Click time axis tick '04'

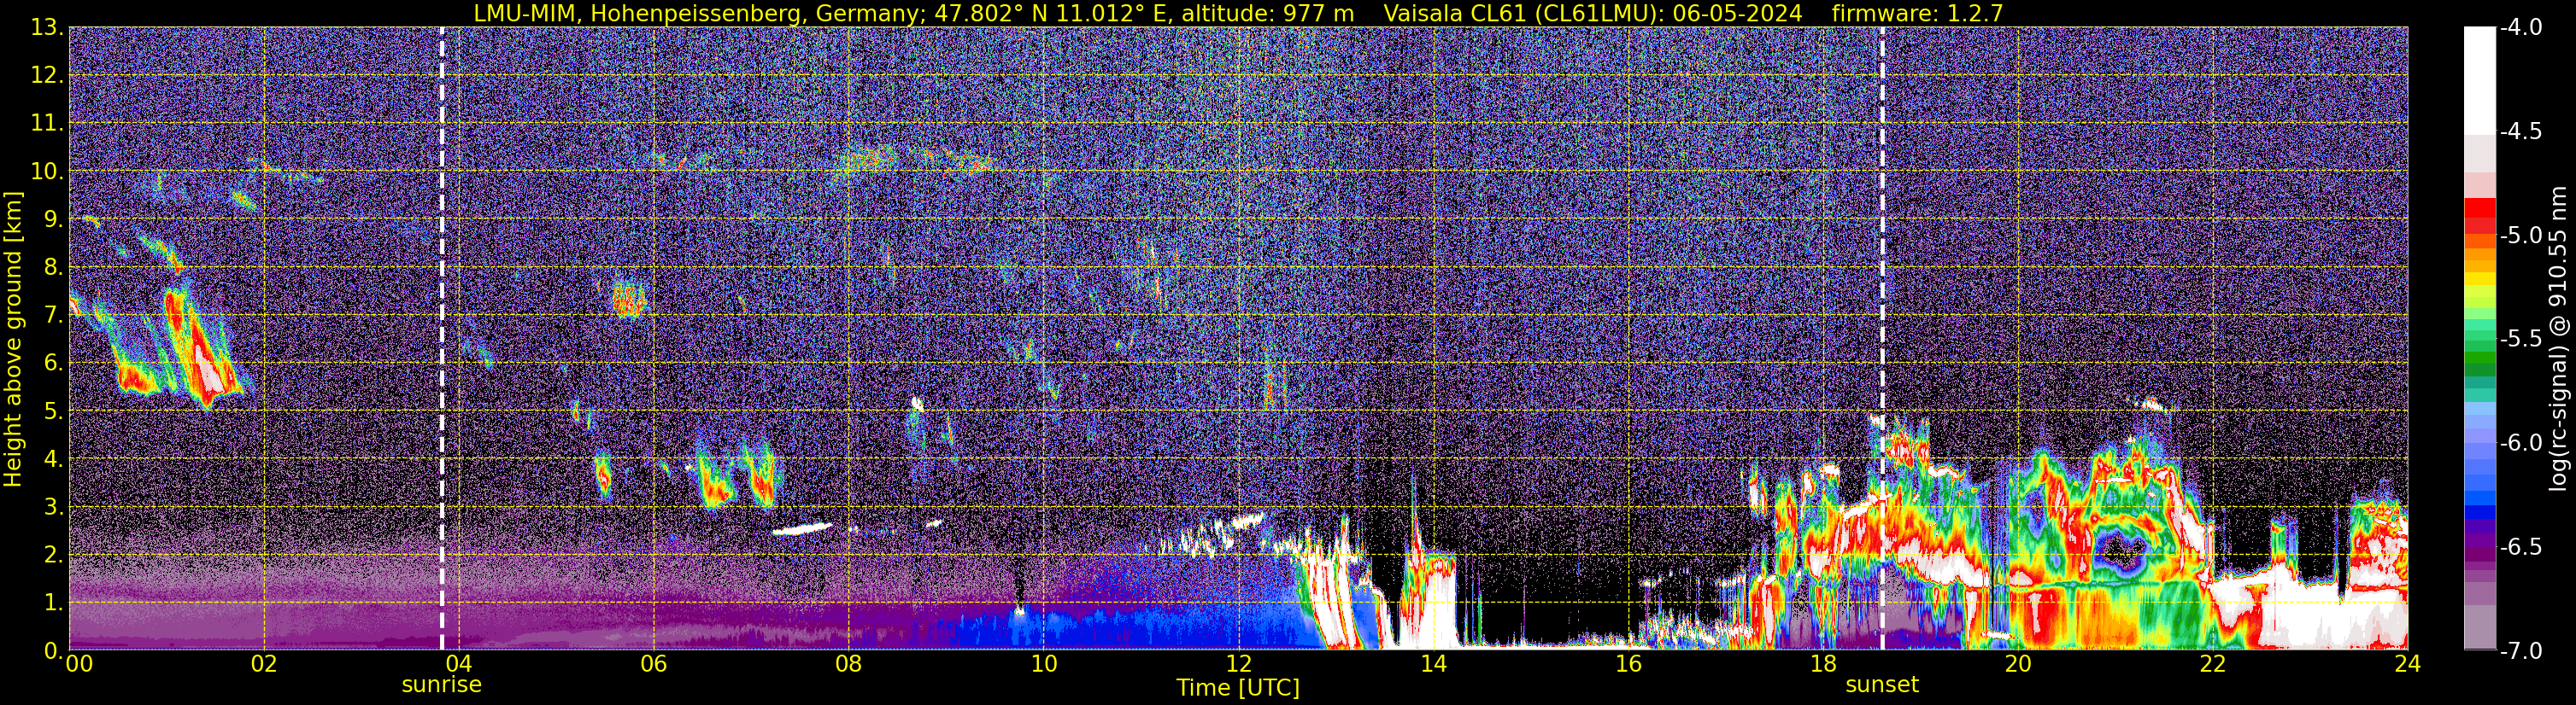pyautogui.click(x=458, y=664)
